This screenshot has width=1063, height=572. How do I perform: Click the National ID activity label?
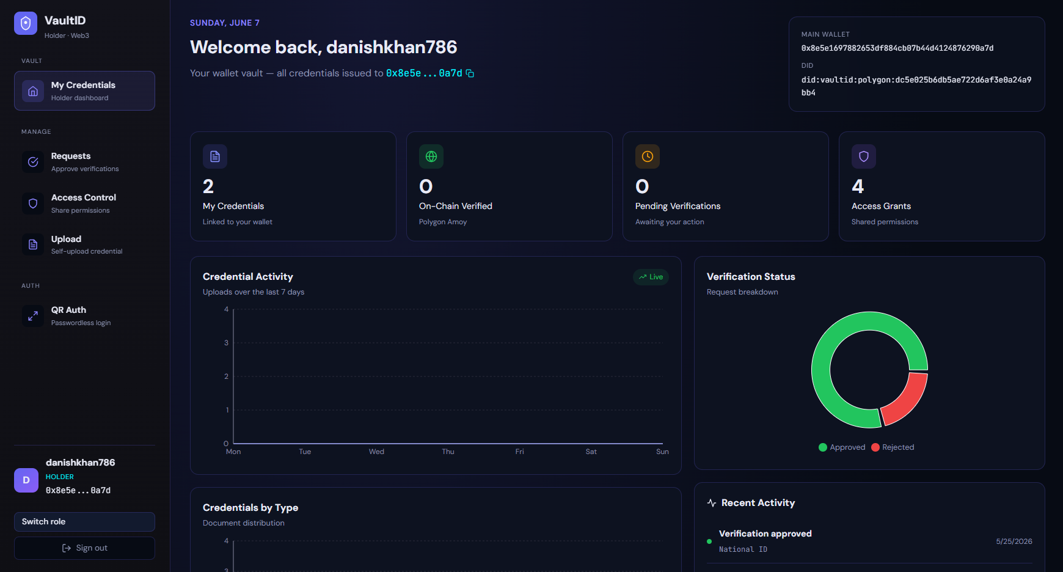click(x=743, y=549)
